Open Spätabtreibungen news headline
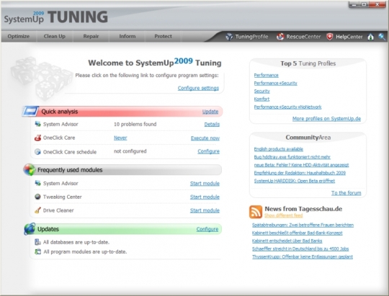This screenshot has height=296, width=389. pyautogui.click(x=303, y=225)
